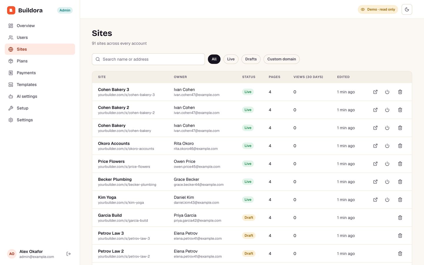Delete the Price Flowers site

(x=400, y=164)
